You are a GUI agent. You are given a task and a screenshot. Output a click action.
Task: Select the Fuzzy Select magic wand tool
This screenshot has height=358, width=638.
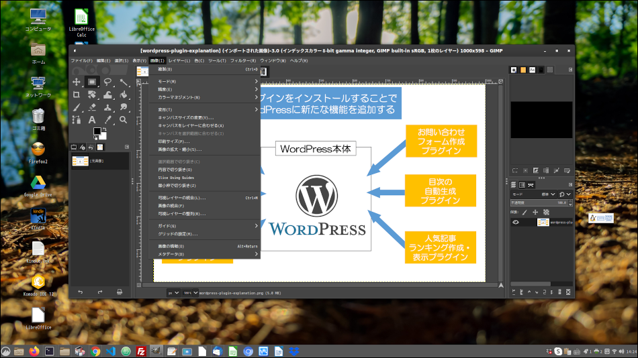pos(124,82)
